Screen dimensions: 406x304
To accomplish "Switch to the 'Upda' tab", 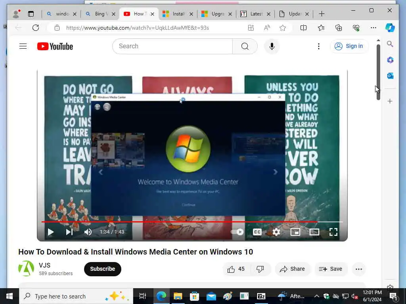I will [293, 14].
